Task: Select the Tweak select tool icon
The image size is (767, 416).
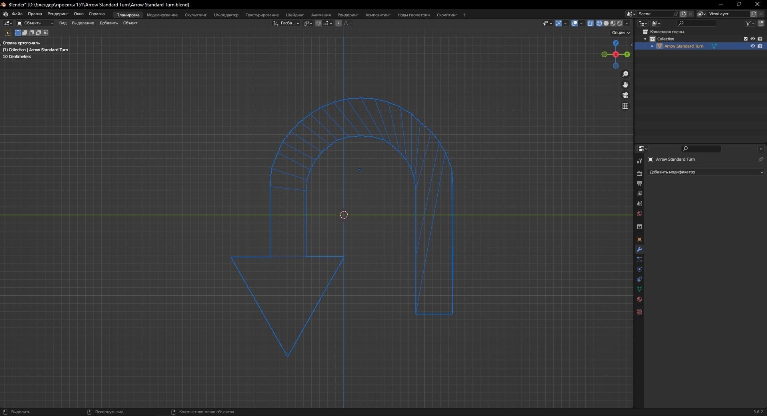Action: (x=8, y=33)
